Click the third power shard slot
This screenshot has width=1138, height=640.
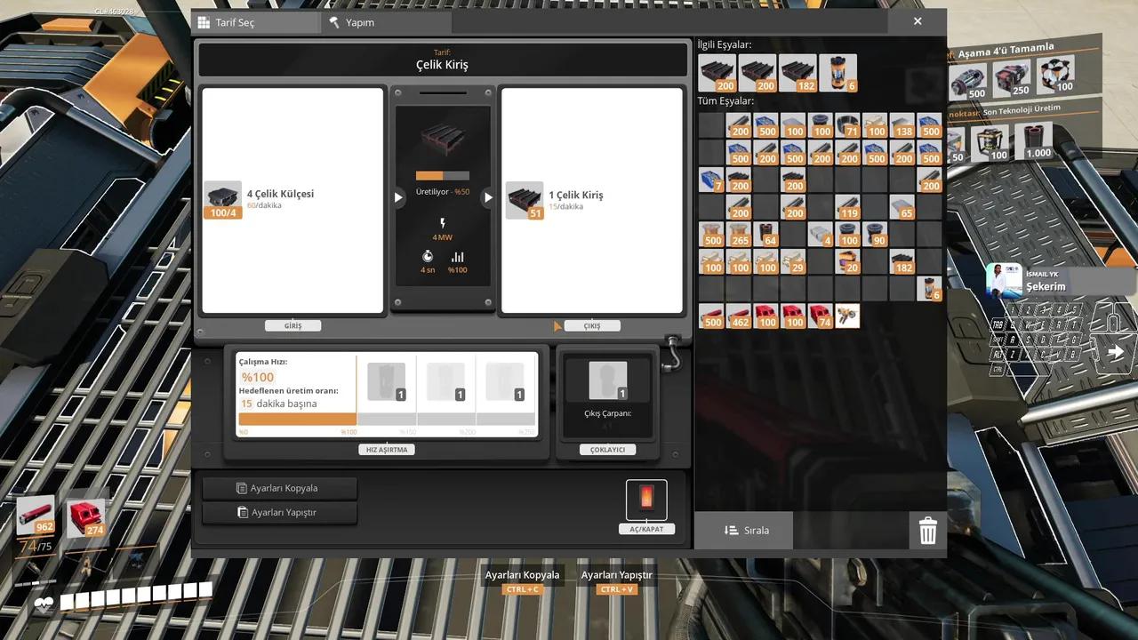point(505,382)
